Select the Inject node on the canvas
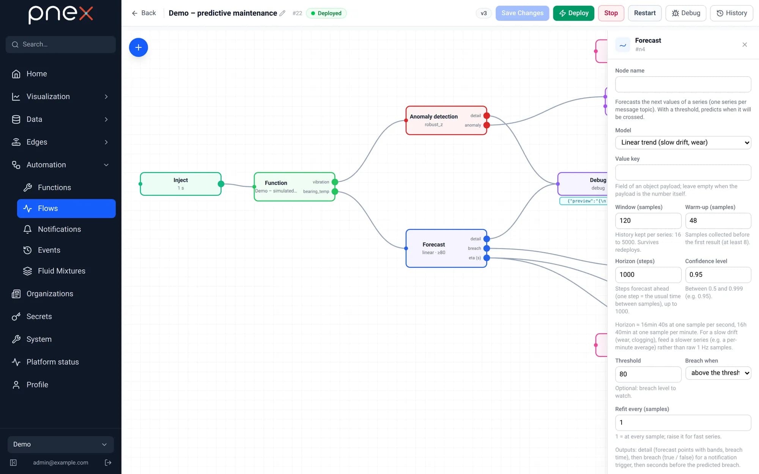Viewport: 759px width, 474px height. pyautogui.click(x=181, y=184)
